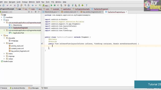This screenshot has height=90, width=161.
Task: Open the Android project view dropdown
Action: pos(6,12)
